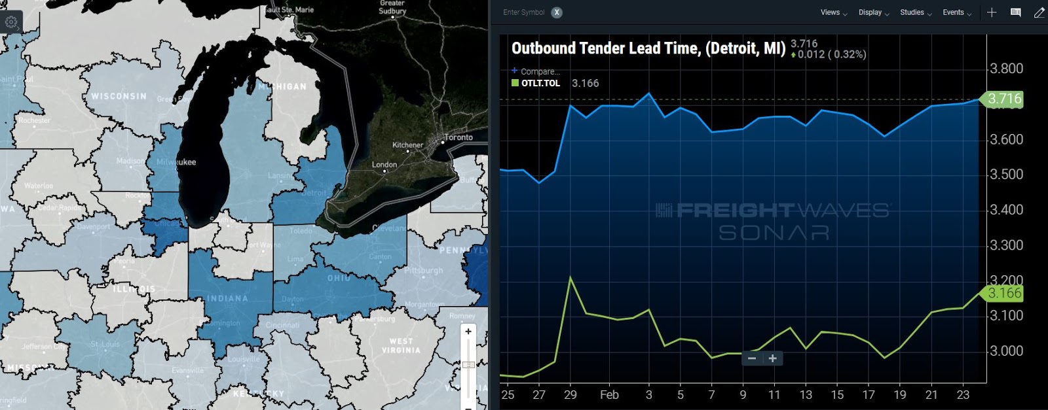This screenshot has width=1048, height=410.
Task: Click the 3.716 blue price label
Action: point(1003,99)
